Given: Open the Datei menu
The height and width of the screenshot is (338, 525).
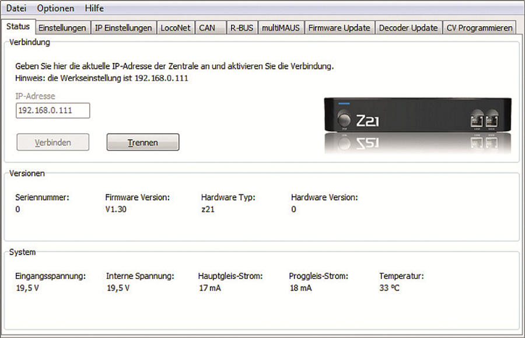Looking at the screenshot, I should coord(16,8).
